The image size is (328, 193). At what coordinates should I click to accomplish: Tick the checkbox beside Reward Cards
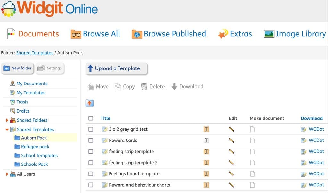[91, 140]
